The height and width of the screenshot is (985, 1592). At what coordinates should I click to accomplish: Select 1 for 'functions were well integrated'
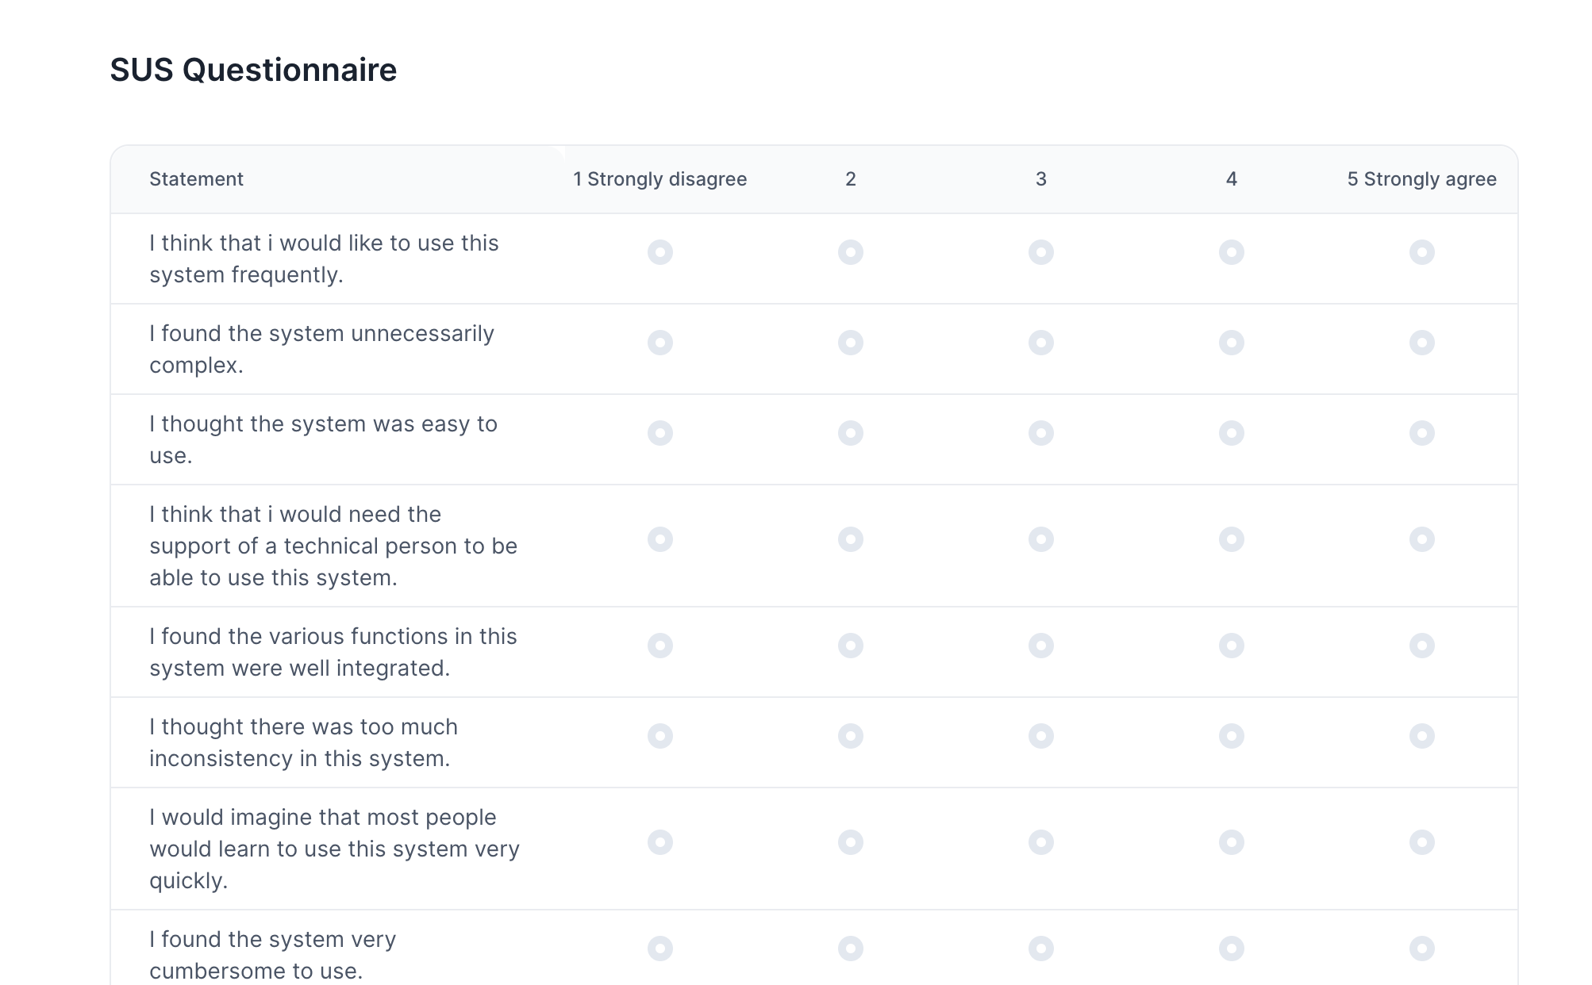(x=660, y=646)
